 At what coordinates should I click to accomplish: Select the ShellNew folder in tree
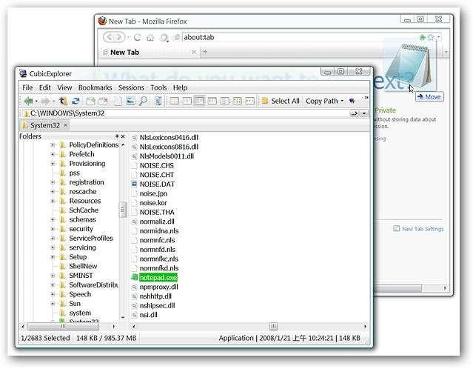point(83,266)
